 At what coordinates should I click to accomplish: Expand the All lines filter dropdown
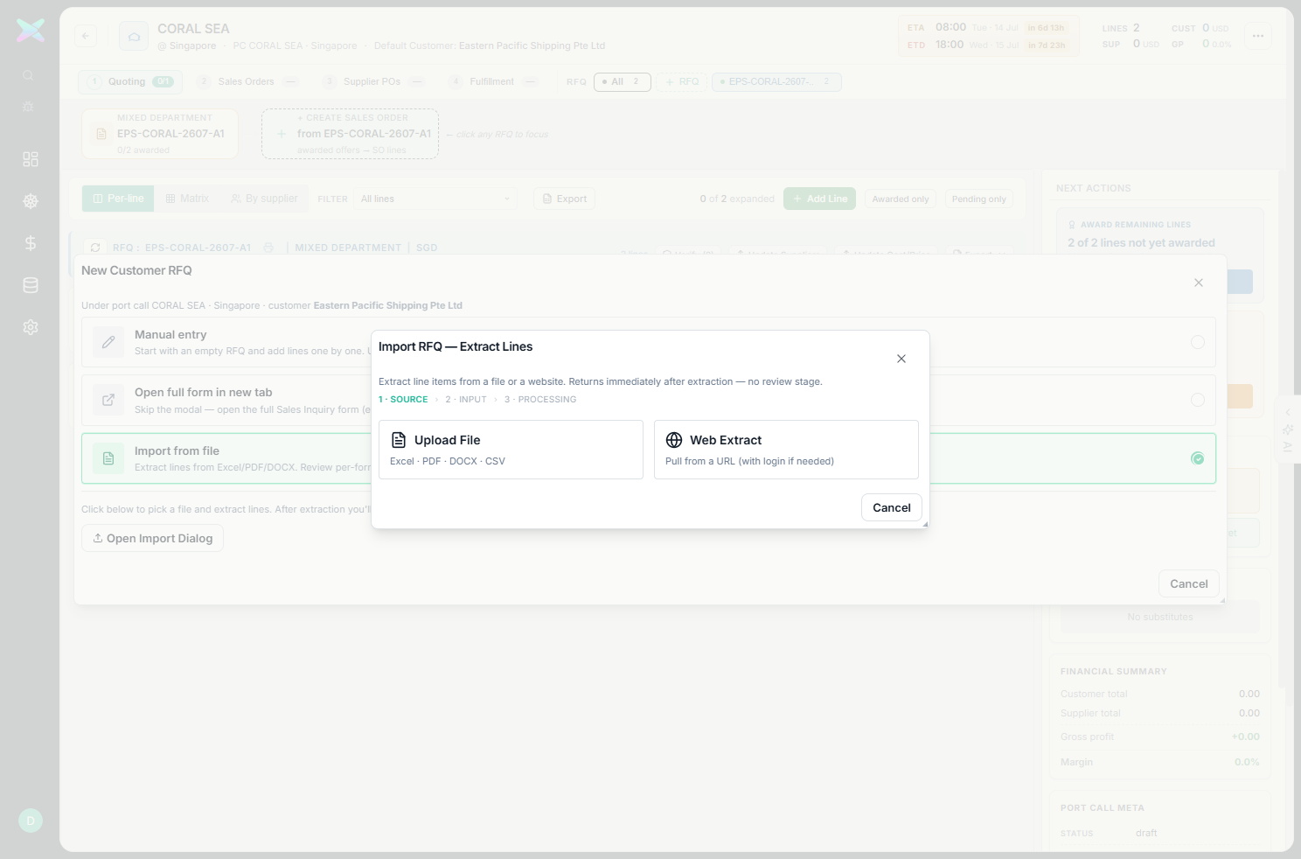pyautogui.click(x=435, y=199)
